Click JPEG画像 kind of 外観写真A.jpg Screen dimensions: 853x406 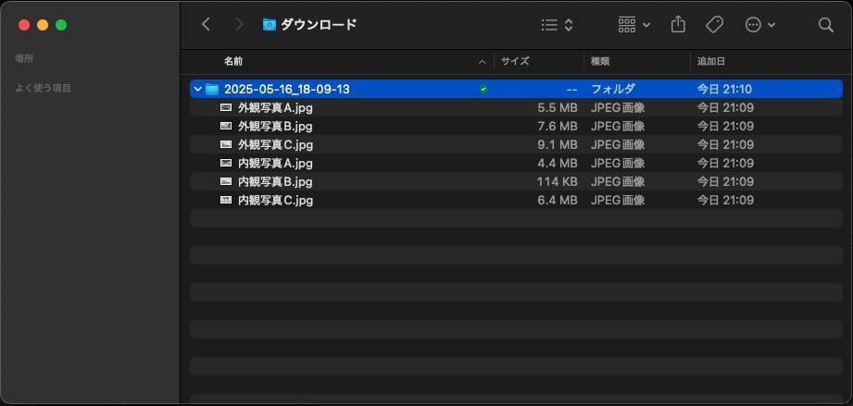pyautogui.click(x=618, y=107)
